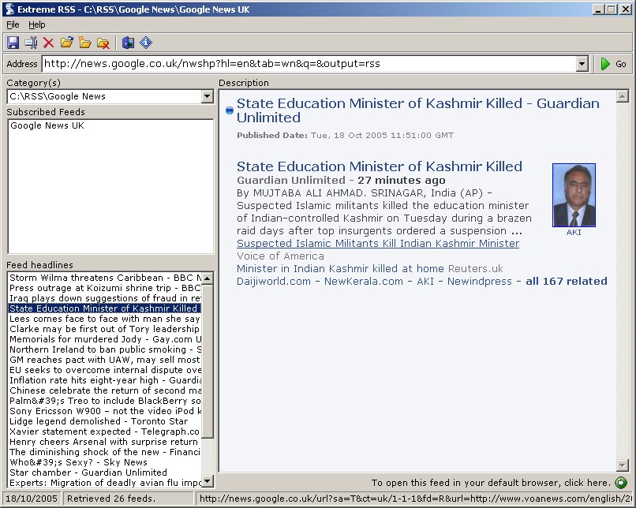The image size is (636, 508).
Task: Click the 'all 167 related' link
Action: pos(567,282)
